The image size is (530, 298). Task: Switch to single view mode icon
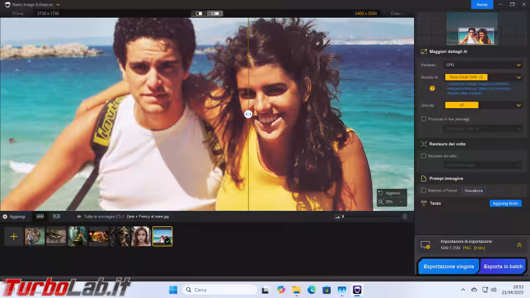[x=199, y=13]
